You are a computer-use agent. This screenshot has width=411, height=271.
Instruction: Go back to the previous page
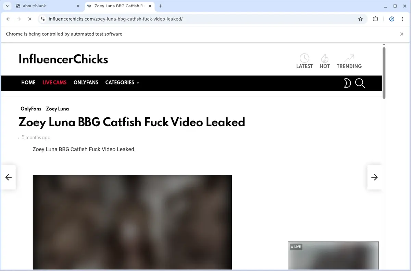click(8, 19)
